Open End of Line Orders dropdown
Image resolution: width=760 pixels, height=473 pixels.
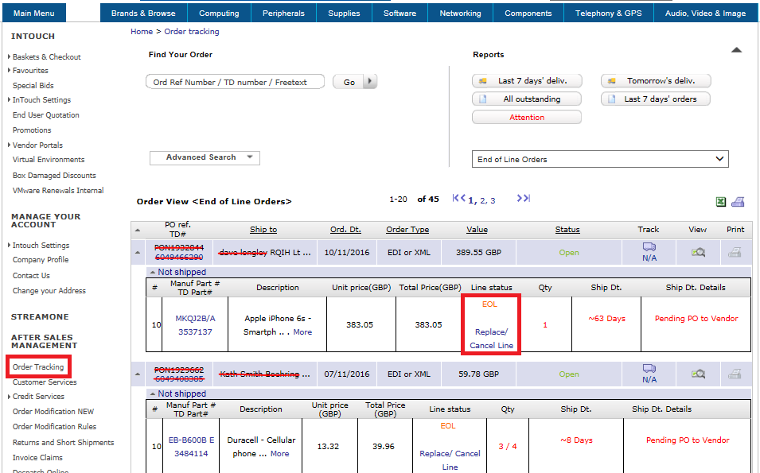pos(600,159)
